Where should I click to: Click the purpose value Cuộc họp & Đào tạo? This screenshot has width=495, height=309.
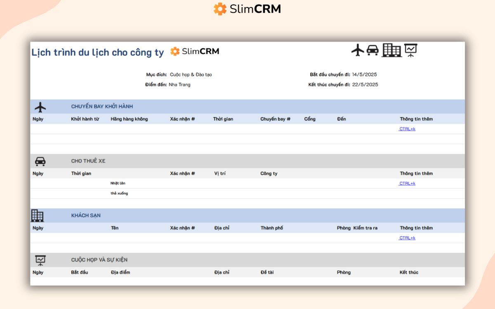(191, 75)
